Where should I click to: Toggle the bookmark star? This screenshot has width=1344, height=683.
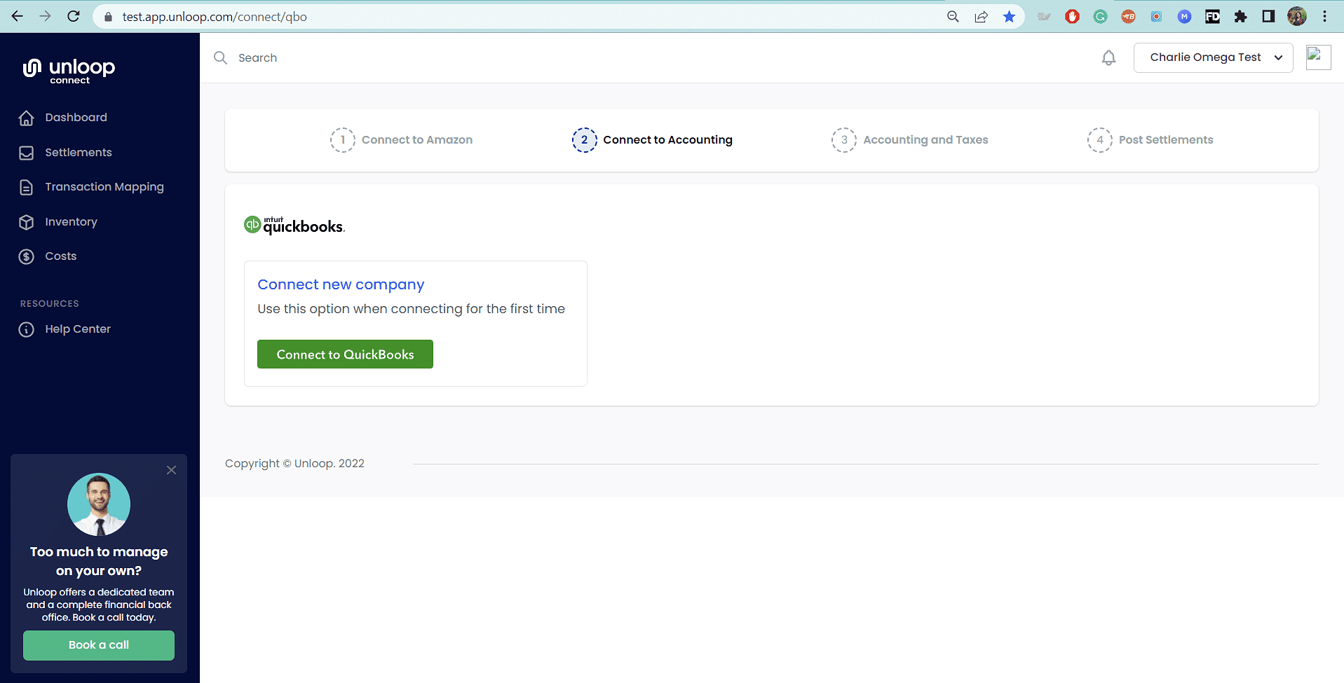tap(1009, 16)
